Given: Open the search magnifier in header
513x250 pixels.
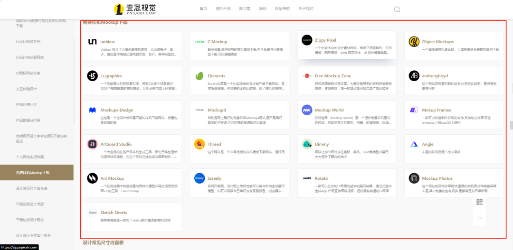Looking at the screenshot, I should coord(397,9).
